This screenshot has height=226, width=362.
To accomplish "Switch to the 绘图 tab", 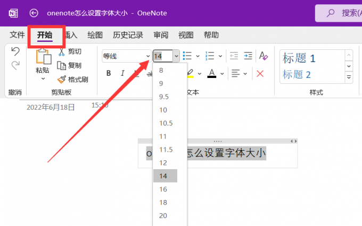I will pos(95,35).
